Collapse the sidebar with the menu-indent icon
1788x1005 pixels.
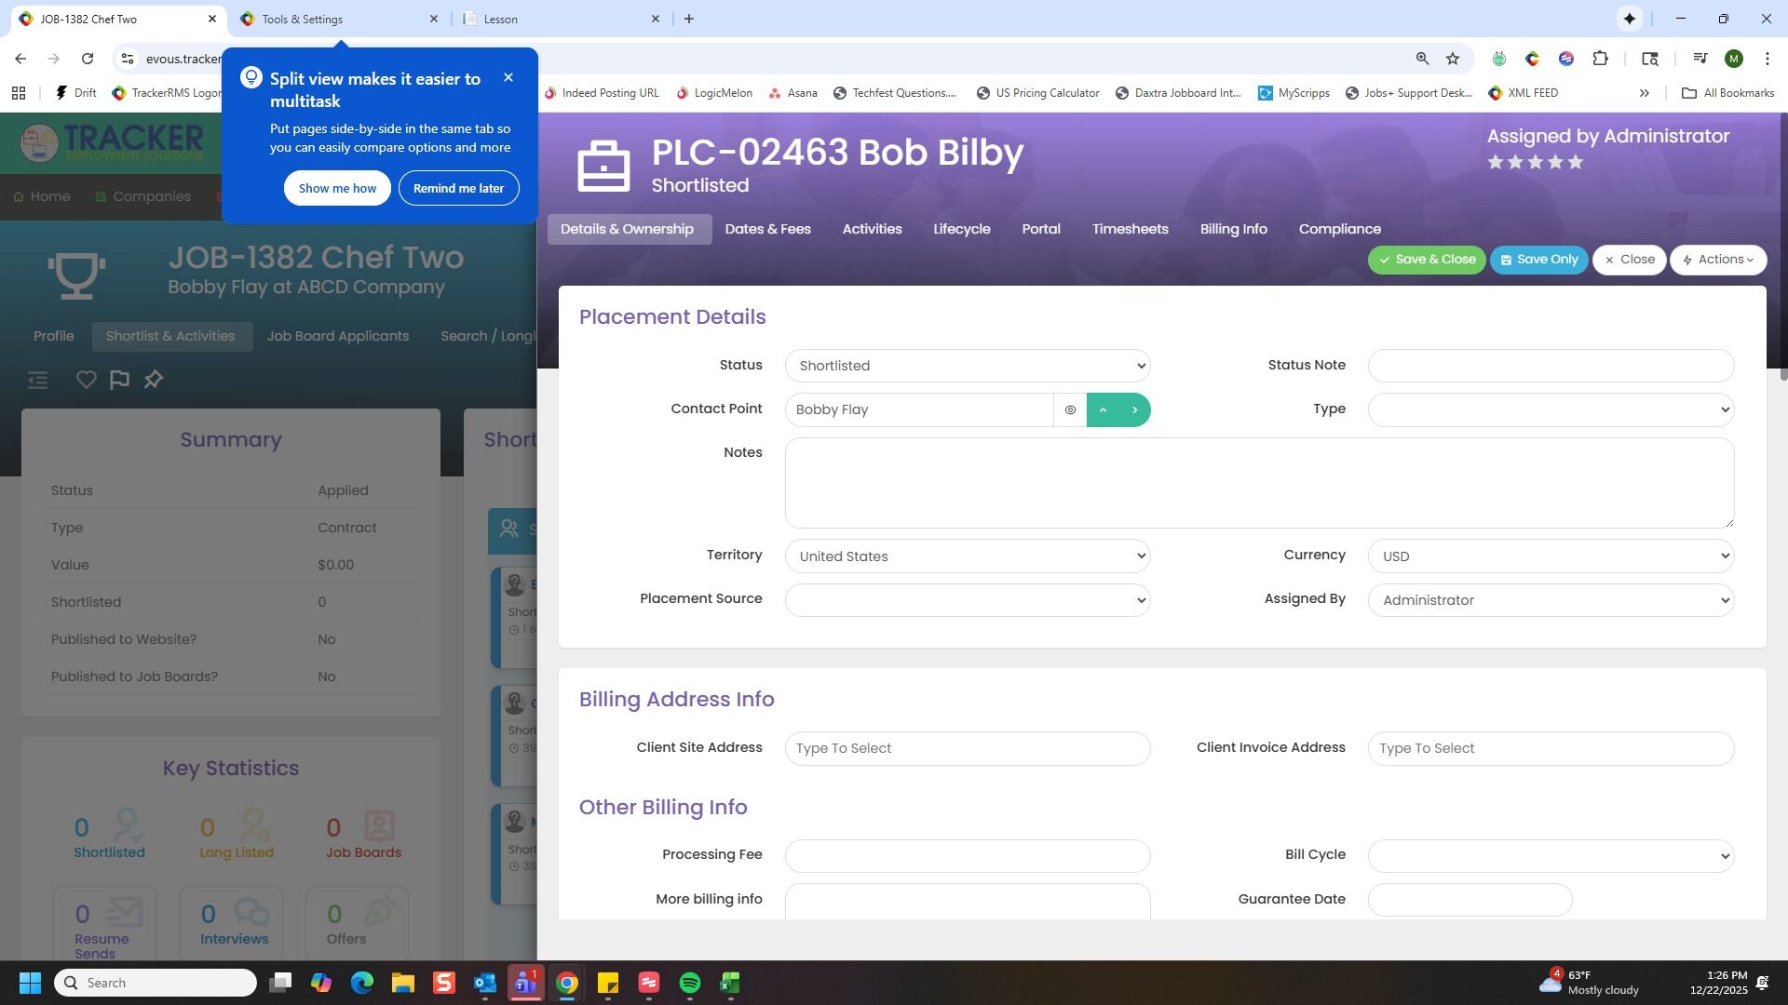coord(37,380)
